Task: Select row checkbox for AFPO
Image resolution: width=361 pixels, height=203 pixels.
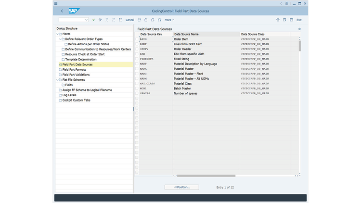Action: click(137, 39)
